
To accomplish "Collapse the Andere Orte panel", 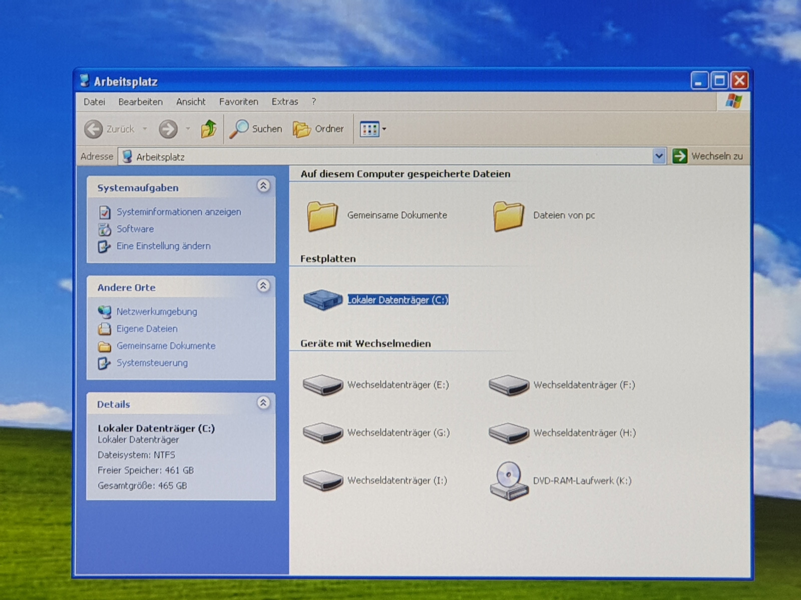I will click(x=263, y=285).
